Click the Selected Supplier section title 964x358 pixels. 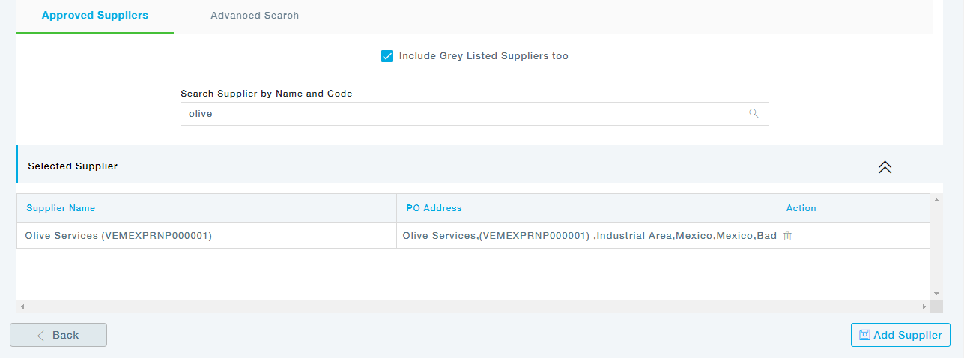pos(73,166)
